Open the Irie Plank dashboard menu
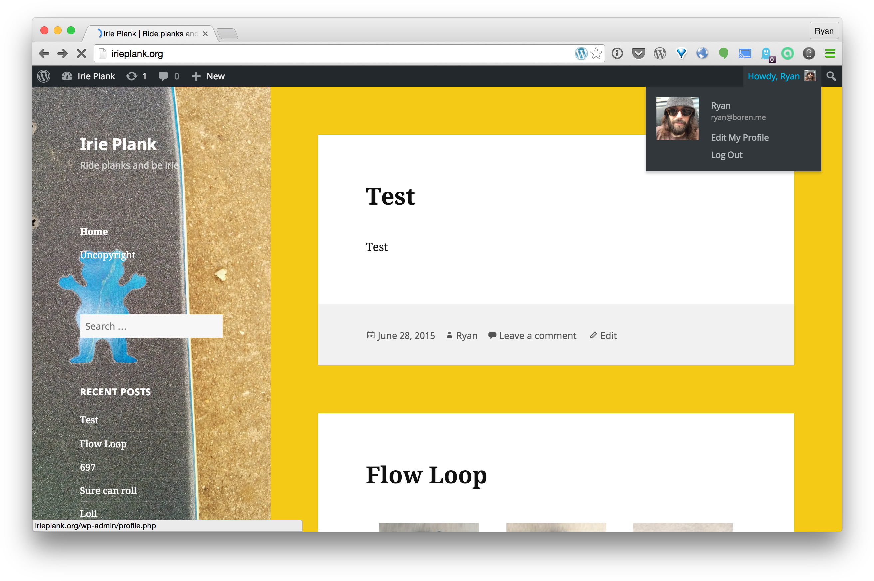 coord(88,76)
